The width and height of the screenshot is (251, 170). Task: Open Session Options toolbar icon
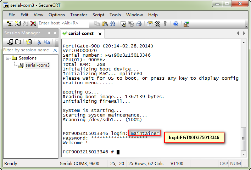coord(149,24)
